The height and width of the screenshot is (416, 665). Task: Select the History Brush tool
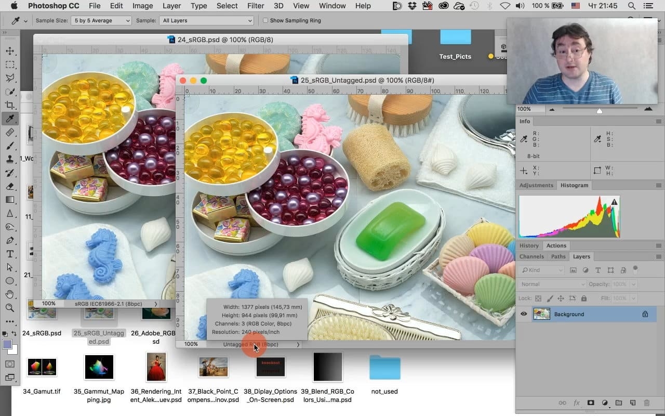click(10, 173)
